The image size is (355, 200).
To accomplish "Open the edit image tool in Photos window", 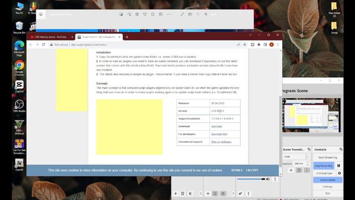I will 121,14.
